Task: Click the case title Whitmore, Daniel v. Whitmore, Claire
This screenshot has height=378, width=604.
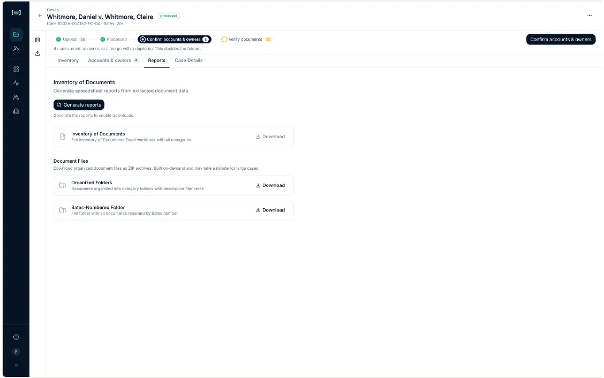Action: point(100,17)
